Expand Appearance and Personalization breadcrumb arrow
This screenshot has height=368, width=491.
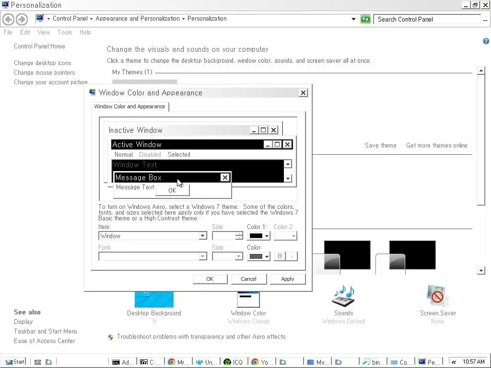(x=183, y=19)
